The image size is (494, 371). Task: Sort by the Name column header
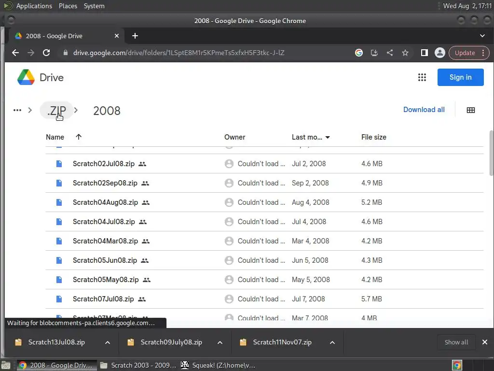point(55,137)
